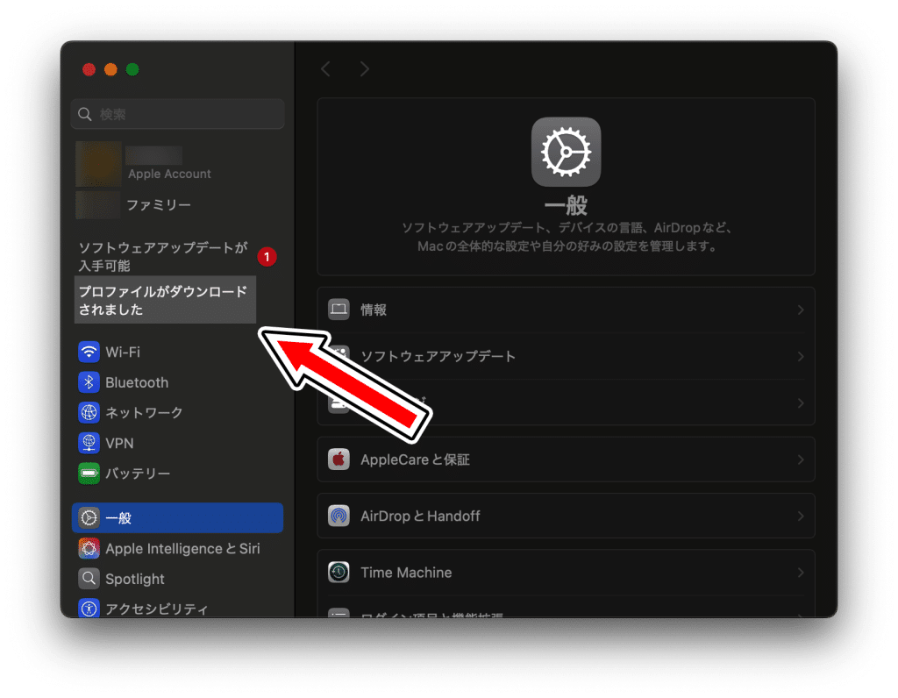Click the Apple Intelligence and Siri icon
Image resolution: width=898 pixels, height=698 pixels.
click(89, 549)
